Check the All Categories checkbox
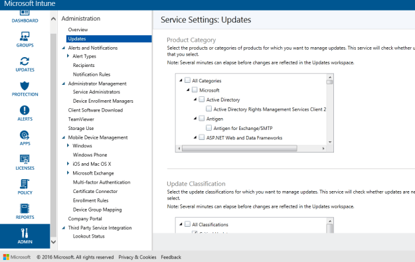Image resolution: width=415 pixels, height=262 pixels. tap(188, 80)
